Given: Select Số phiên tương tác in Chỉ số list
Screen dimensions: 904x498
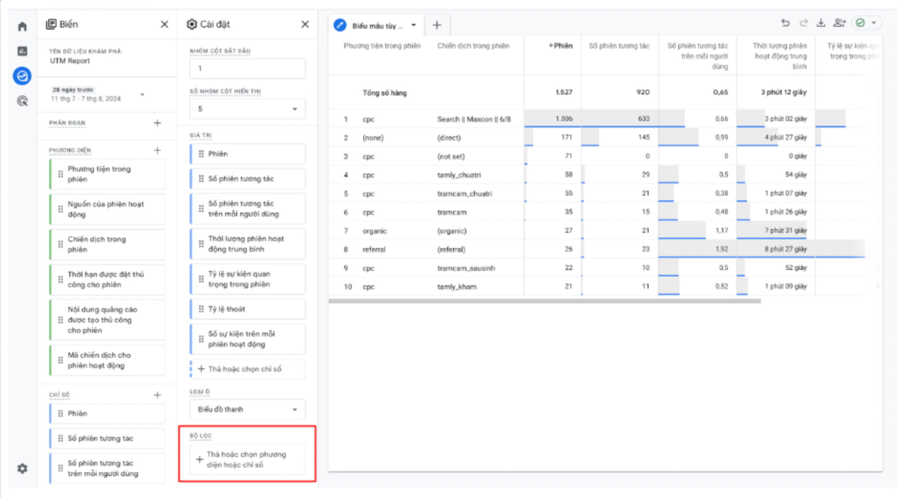Looking at the screenshot, I should pos(107,438).
